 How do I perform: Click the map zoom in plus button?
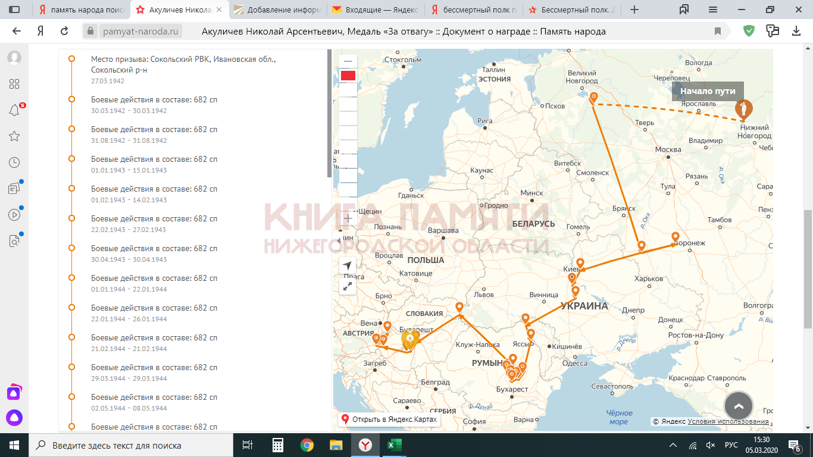(x=348, y=218)
